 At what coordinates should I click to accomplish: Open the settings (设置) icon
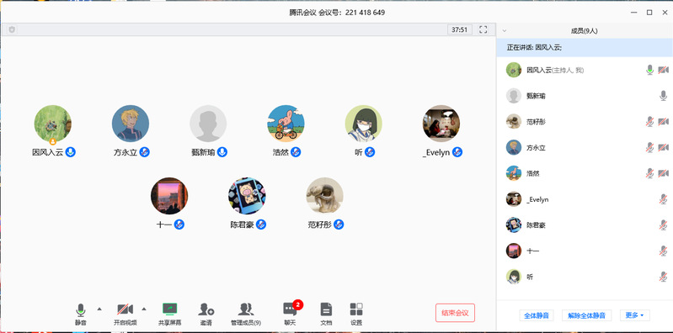356,314
